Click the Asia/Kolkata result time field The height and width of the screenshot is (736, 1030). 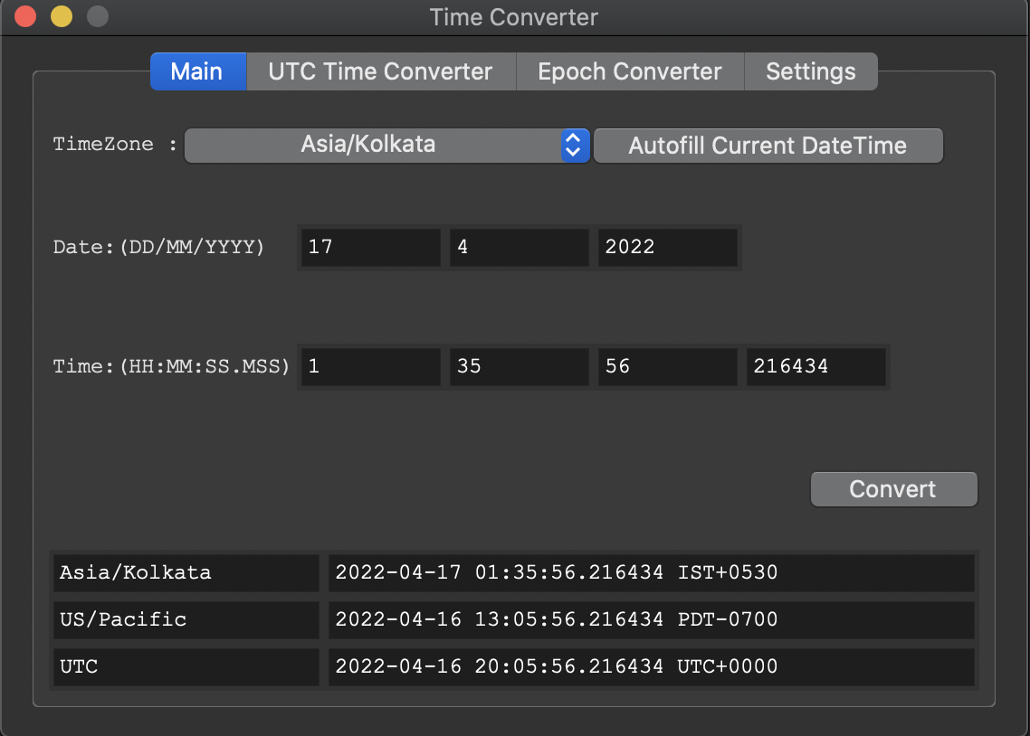[x=650, y=572]
